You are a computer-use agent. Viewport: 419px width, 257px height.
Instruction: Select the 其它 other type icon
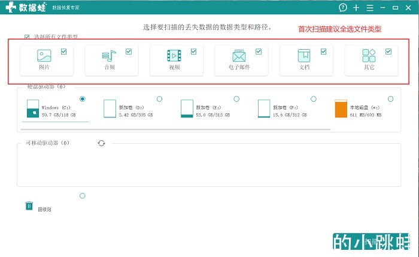coord(369,56)
